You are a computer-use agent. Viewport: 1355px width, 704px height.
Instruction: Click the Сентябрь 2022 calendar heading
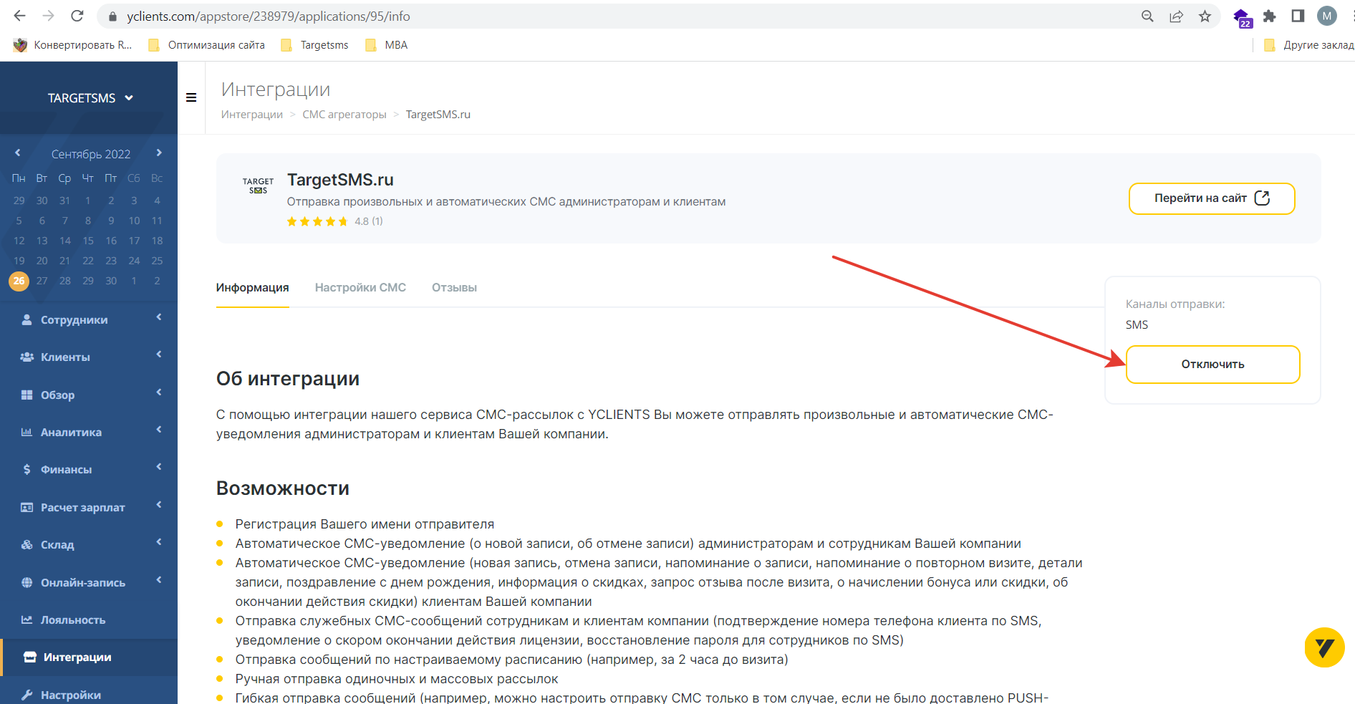pyautogui.click(x=91, y=154)
